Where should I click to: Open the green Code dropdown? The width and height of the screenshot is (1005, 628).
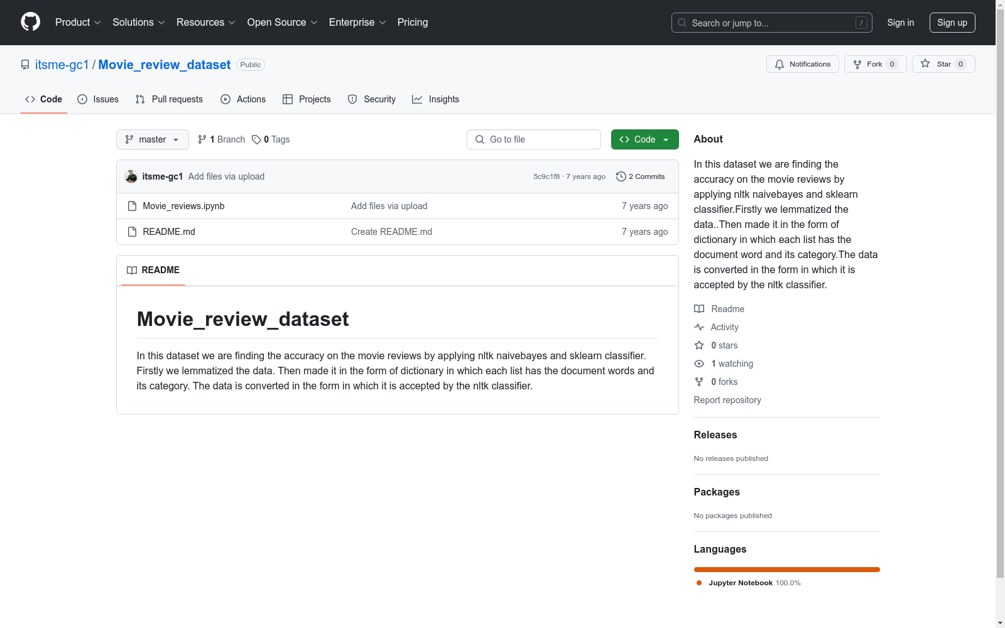645,139
